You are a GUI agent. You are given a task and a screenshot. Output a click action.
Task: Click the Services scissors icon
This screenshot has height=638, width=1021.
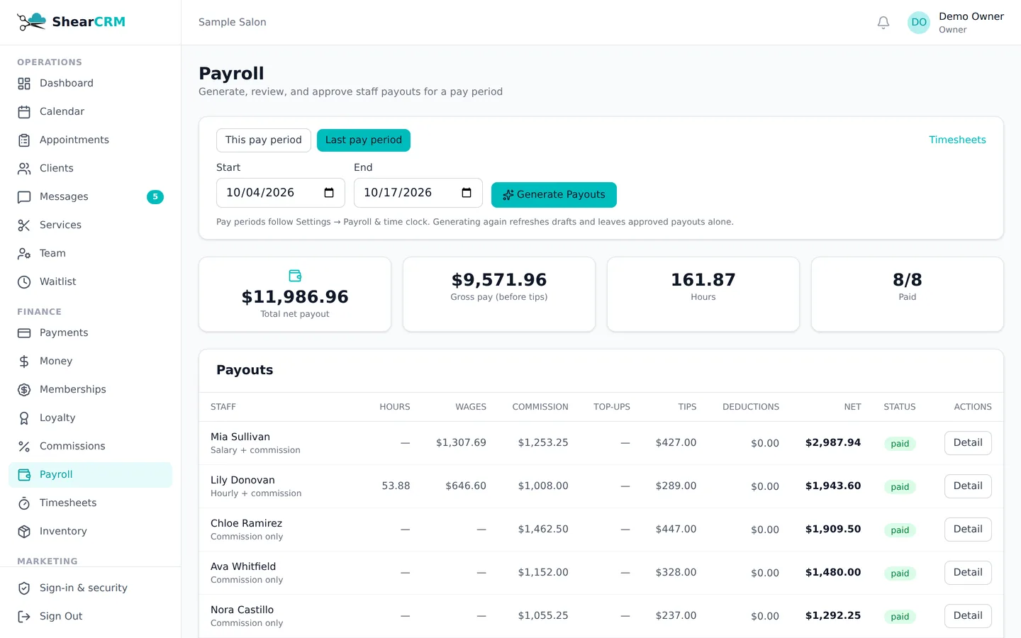[x=24, y=225]
